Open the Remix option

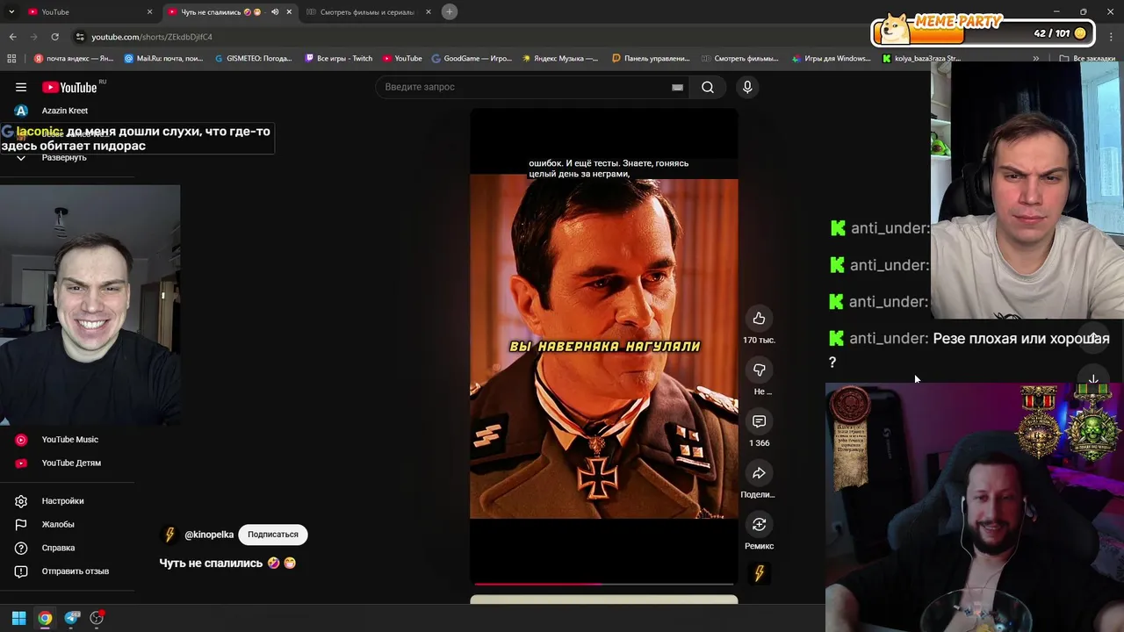pos(759,525)
